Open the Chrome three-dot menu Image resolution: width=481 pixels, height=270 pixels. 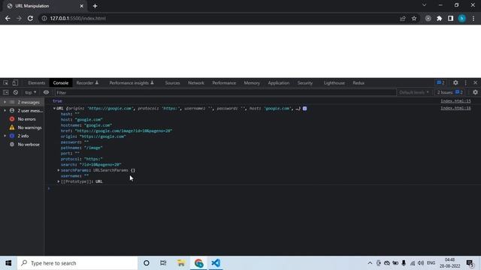tap(473, 18)
